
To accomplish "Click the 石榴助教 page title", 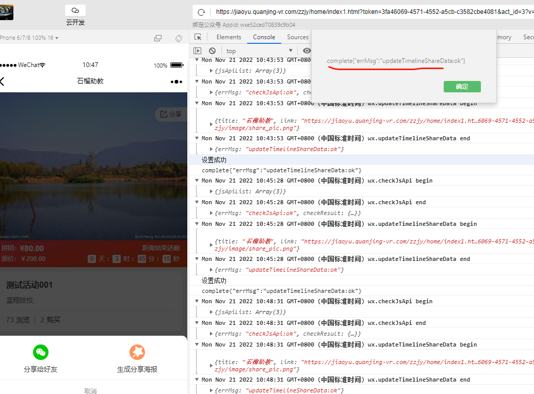I will 90,81.
